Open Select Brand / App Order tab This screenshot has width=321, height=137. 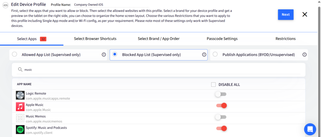coord(159,39)
